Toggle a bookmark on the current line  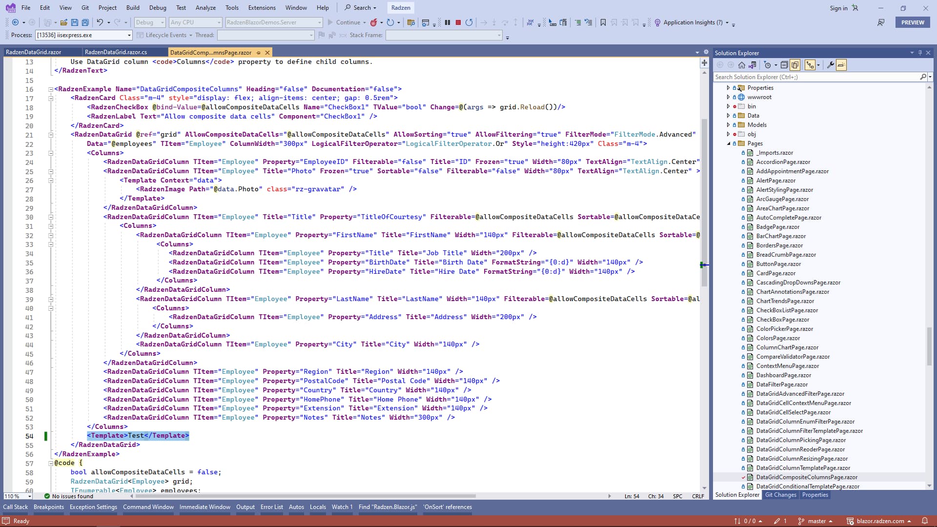coord(603,22)
